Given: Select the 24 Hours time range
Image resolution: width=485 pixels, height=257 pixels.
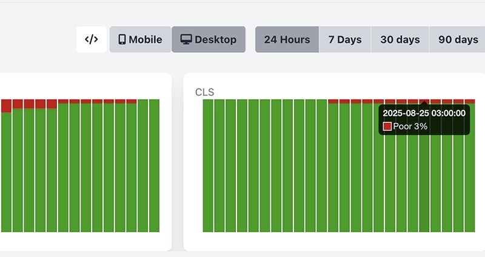Looking at the screenshot, I should [x=287, y=39].
